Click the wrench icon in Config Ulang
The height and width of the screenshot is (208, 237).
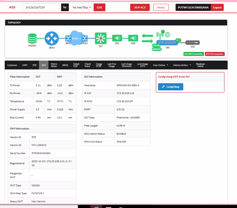coord(164,87)
